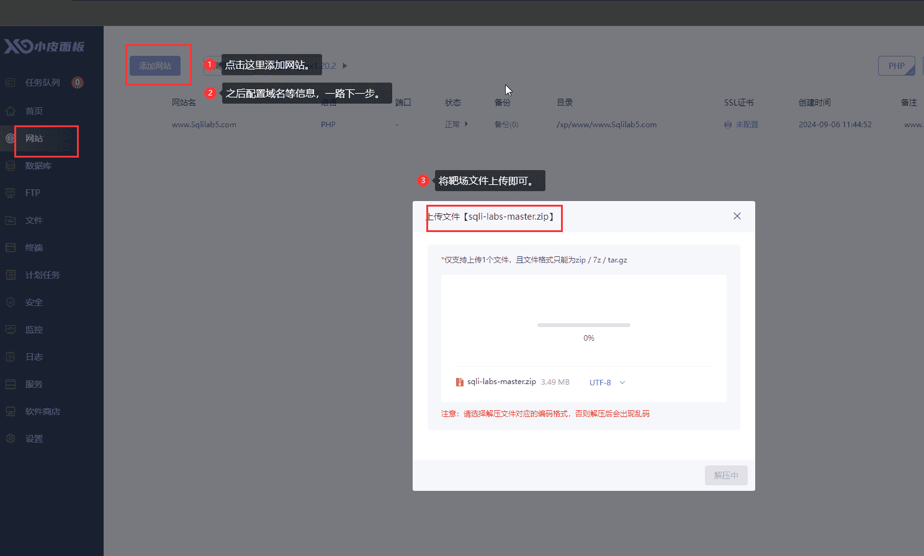This screenshot has width=924, height=556.
Task: Click the task queue sidebar icon
Action: [x=11, y=83]
